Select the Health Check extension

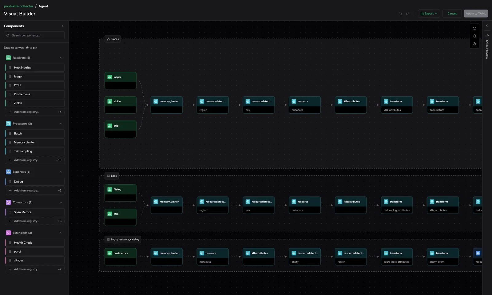tap(35, 242)
